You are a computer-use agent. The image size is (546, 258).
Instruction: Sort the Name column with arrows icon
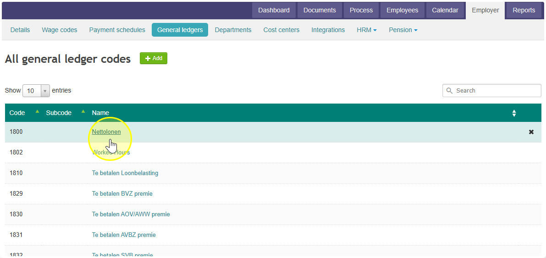(514, 113)
